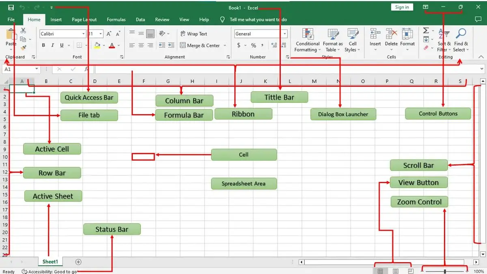This screenshot has width=487, height=274.
Task: Switch to the Insert ribbon tab
Action: tap(56, 19)
